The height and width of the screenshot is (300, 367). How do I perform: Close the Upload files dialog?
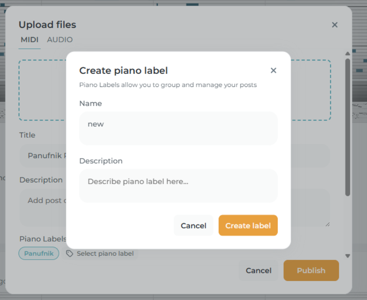[335, 25]
